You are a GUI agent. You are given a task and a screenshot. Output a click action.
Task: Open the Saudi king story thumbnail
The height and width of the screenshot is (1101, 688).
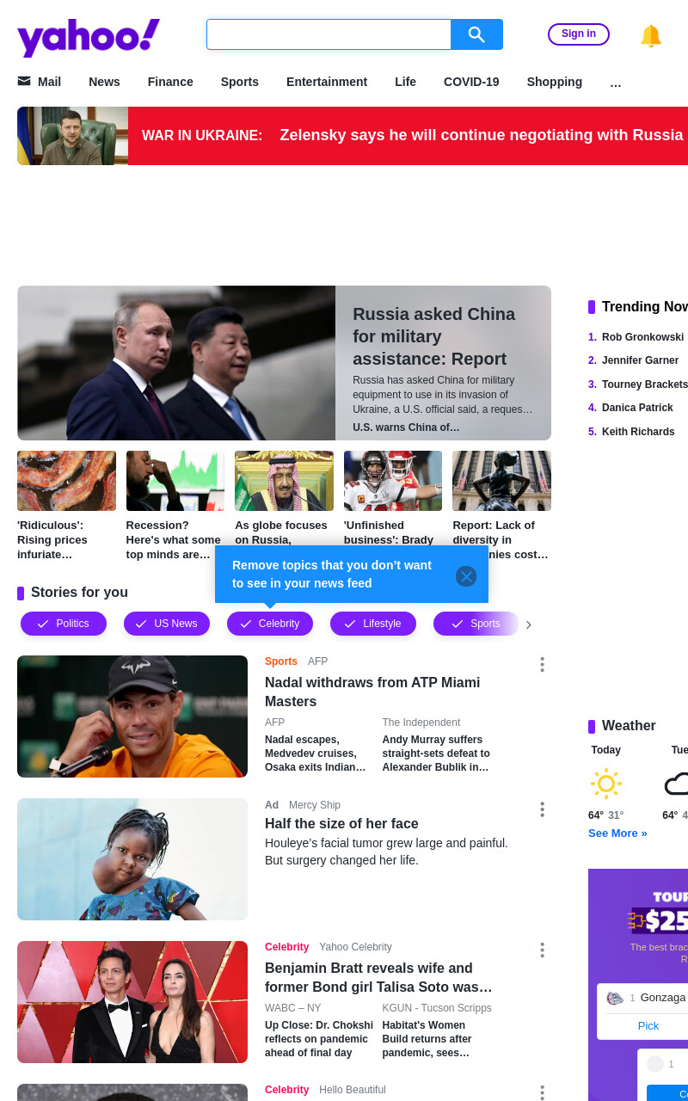284,481
